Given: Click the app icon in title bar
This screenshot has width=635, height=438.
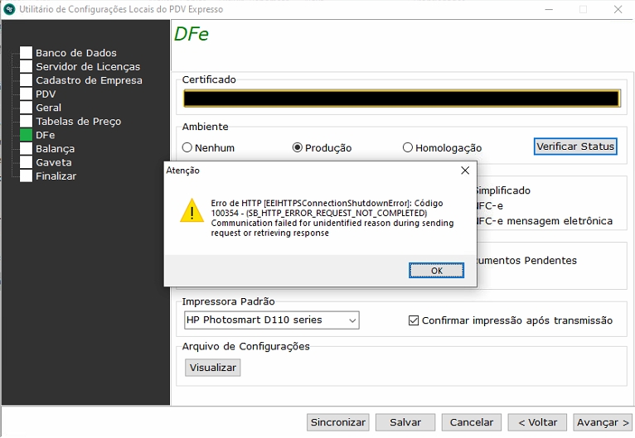Looking at the screenshot, I should pos(9,9).
